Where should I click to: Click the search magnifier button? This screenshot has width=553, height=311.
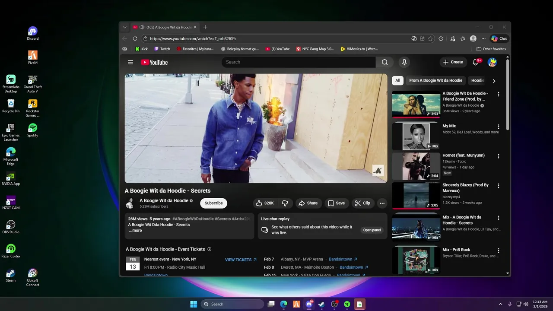(x=385, y=62)
